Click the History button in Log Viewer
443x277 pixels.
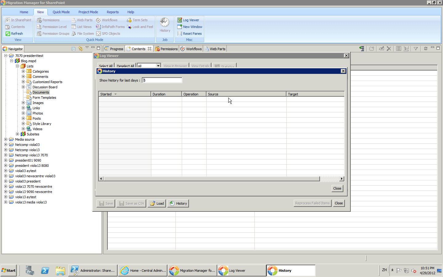pyautogui.click(x=178, y=203)
